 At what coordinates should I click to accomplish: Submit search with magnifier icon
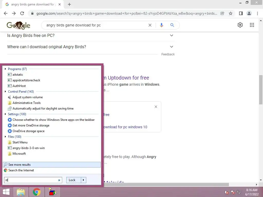click(172, 25)
